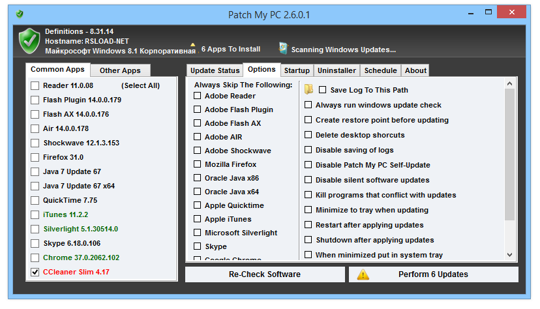Skip Adobe Reader updates checkbox
The width and height of the screenshot is (540, 309).
tap(198, 96)
